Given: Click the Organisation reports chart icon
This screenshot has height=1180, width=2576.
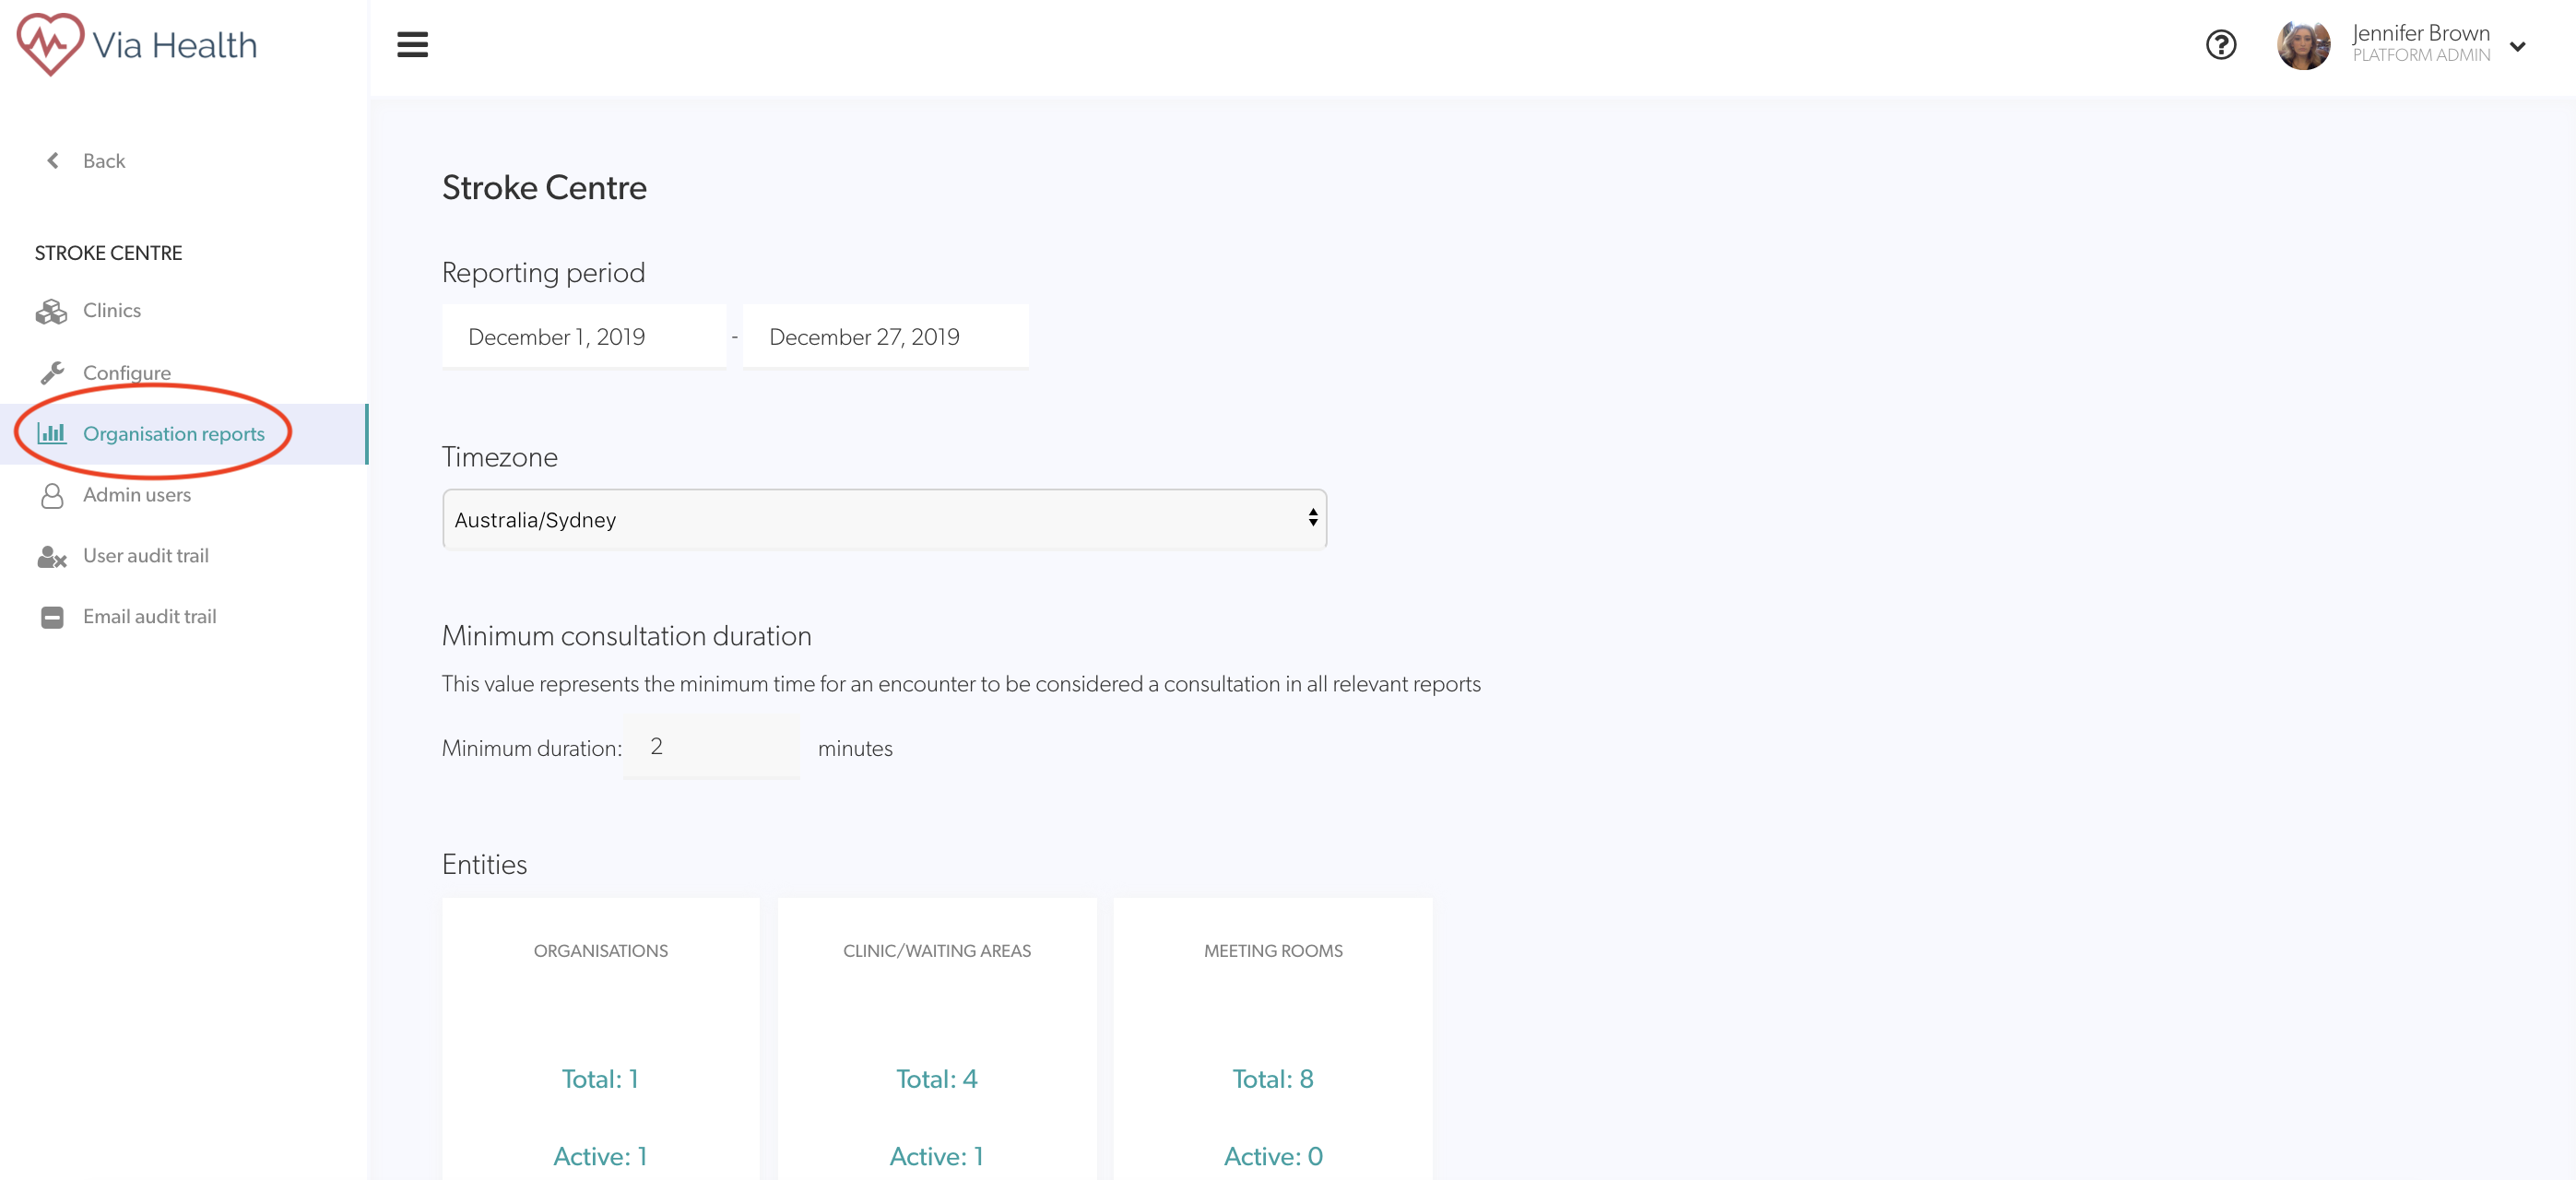Looking at the screenshot, I should 51,433.
